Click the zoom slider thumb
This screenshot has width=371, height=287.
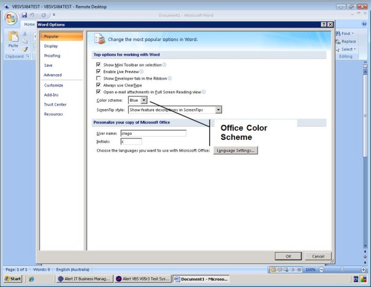pyautogui.click(x=342, y=269)
